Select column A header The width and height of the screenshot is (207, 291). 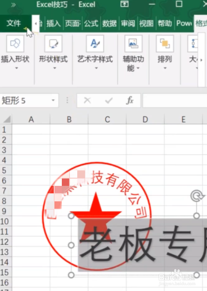(x=31, y=119)
